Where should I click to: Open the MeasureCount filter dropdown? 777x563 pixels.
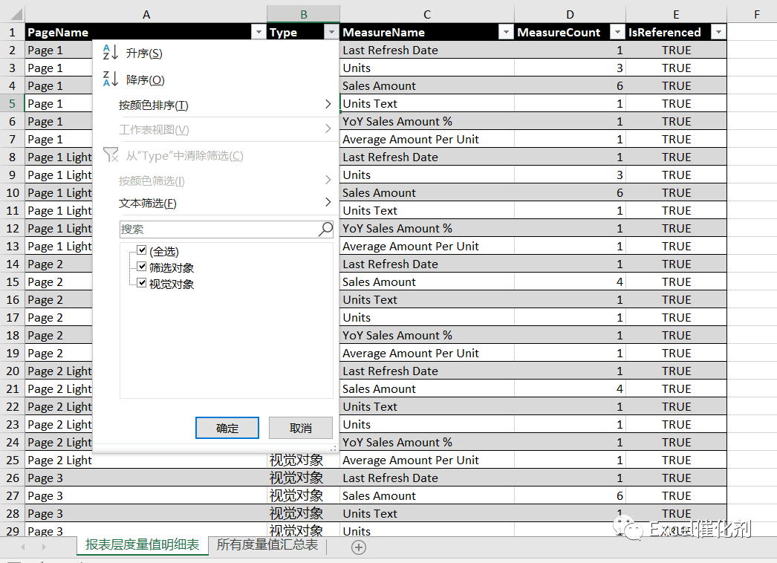pos(617,32)
